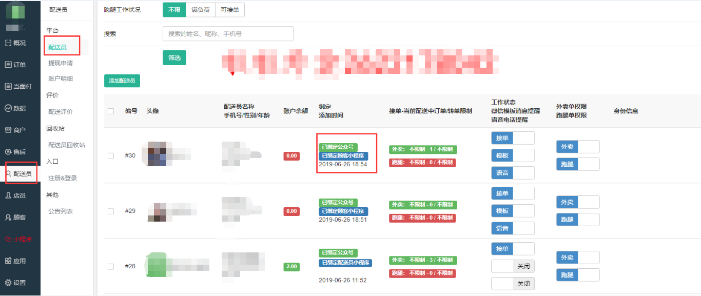Open the 小程序 mini-program sidebar icon

pos(8,239)
